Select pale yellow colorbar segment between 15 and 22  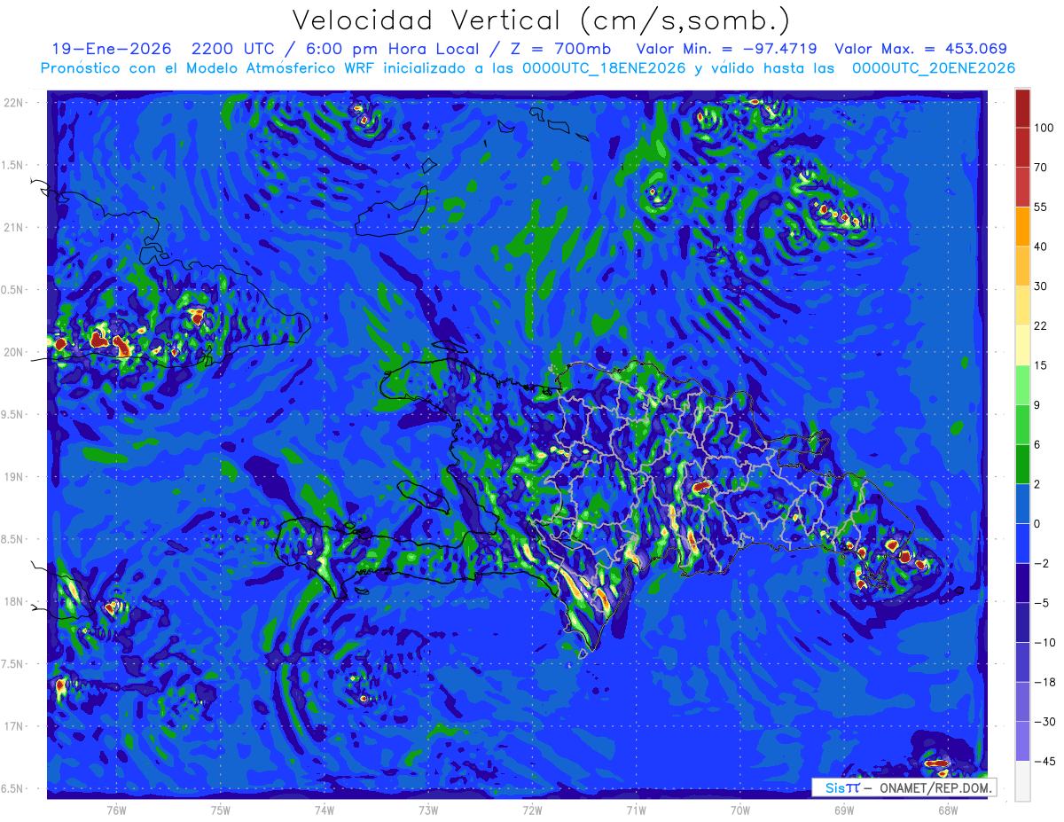[x=1023, y=345]
